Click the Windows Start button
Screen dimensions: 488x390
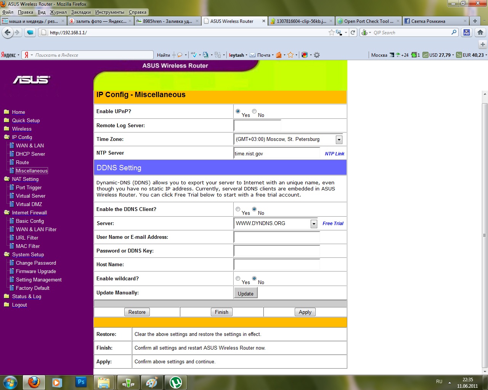[x=10, y=382]
